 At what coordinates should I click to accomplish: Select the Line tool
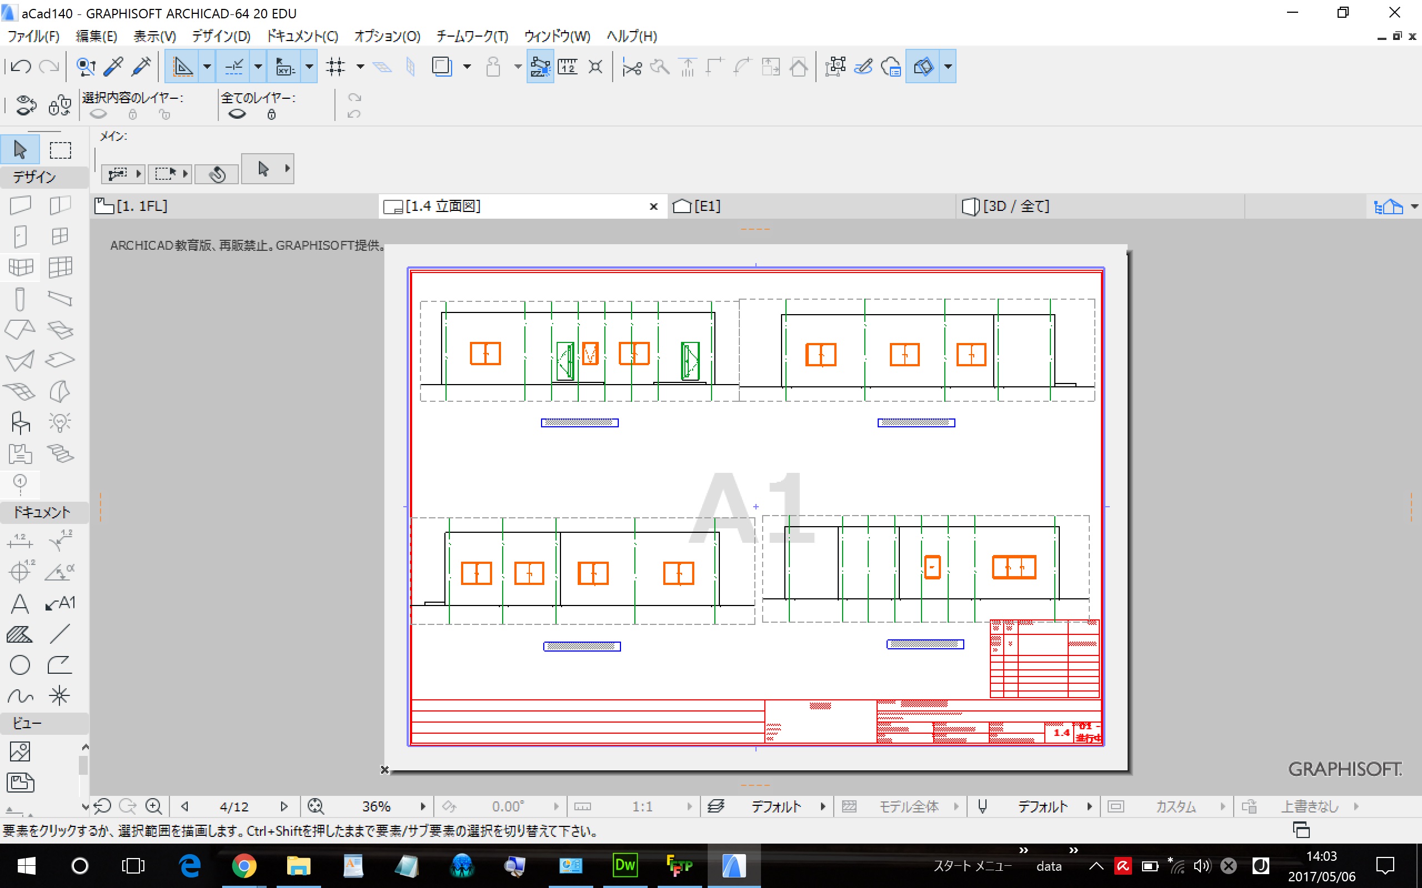(60, 634)
